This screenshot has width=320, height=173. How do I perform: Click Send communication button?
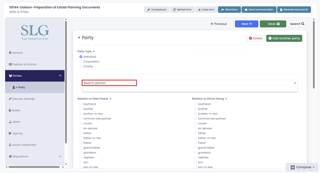click(x=259, y=10)
